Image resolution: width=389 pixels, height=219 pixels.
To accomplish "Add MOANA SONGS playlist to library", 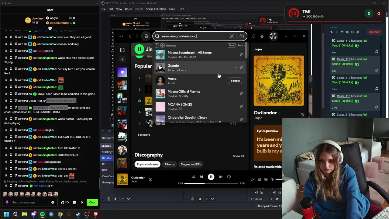I will tap(242, 107).
